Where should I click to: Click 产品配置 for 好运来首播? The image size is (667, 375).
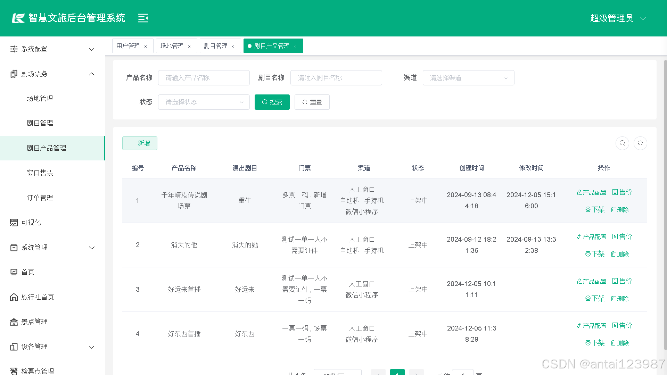point(592,281)
